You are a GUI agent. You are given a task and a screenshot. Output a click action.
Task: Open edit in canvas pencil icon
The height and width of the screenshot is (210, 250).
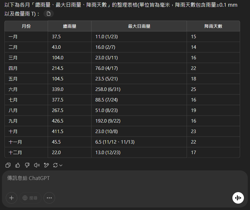(46, 165)
